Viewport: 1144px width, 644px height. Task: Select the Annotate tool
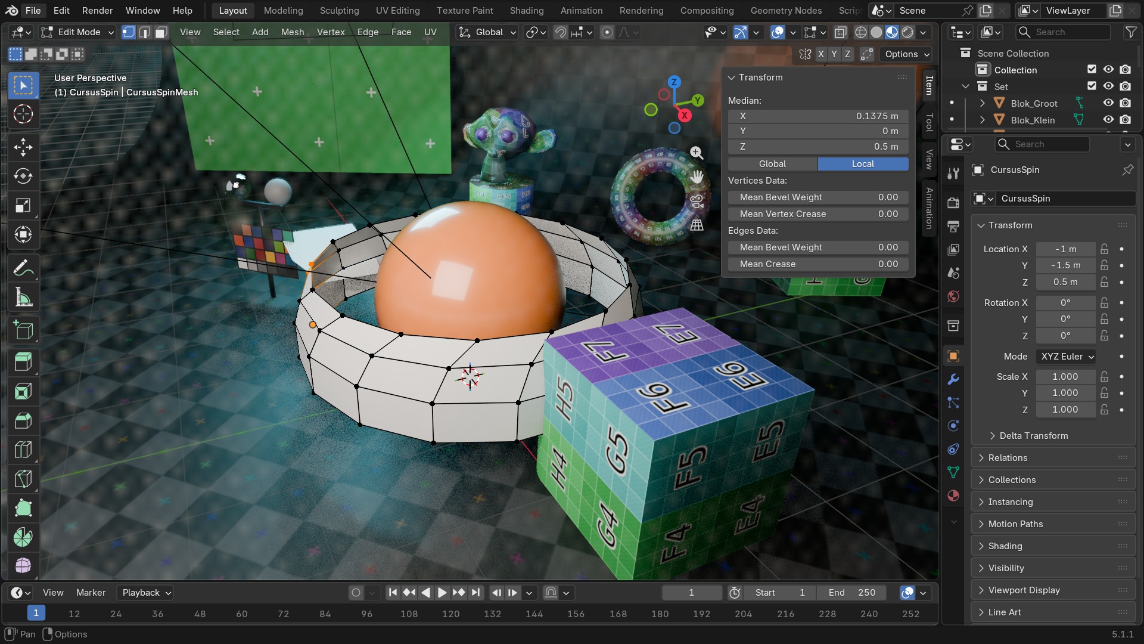point(23,269)
